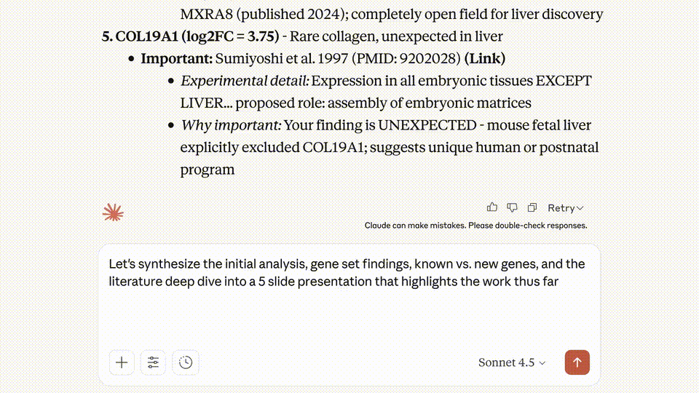This screenshot has height=393, width=699.
Task: Give the response a thumbs down
Action: coord(513,207)
